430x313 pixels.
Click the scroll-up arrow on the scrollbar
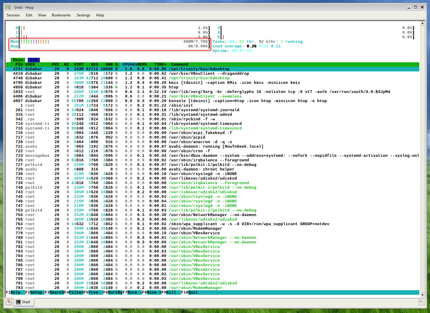(x=423, y=22)
